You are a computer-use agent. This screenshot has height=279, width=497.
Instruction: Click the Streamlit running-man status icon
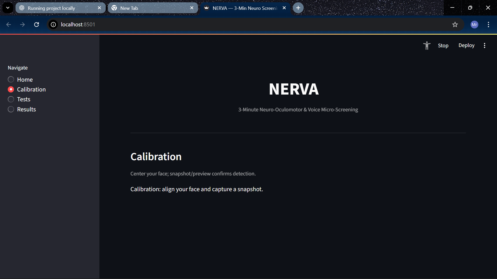coord(427,45)
